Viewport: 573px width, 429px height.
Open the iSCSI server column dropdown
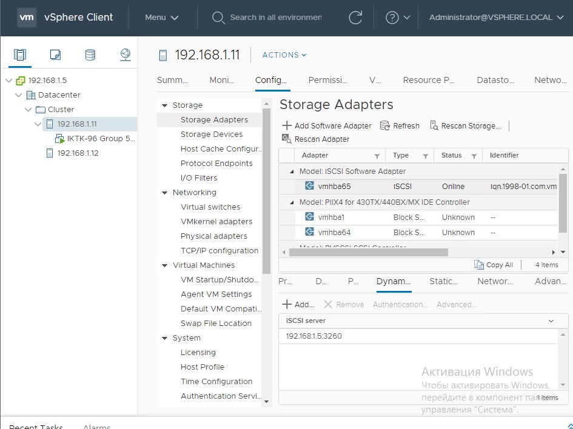point(551,321)
